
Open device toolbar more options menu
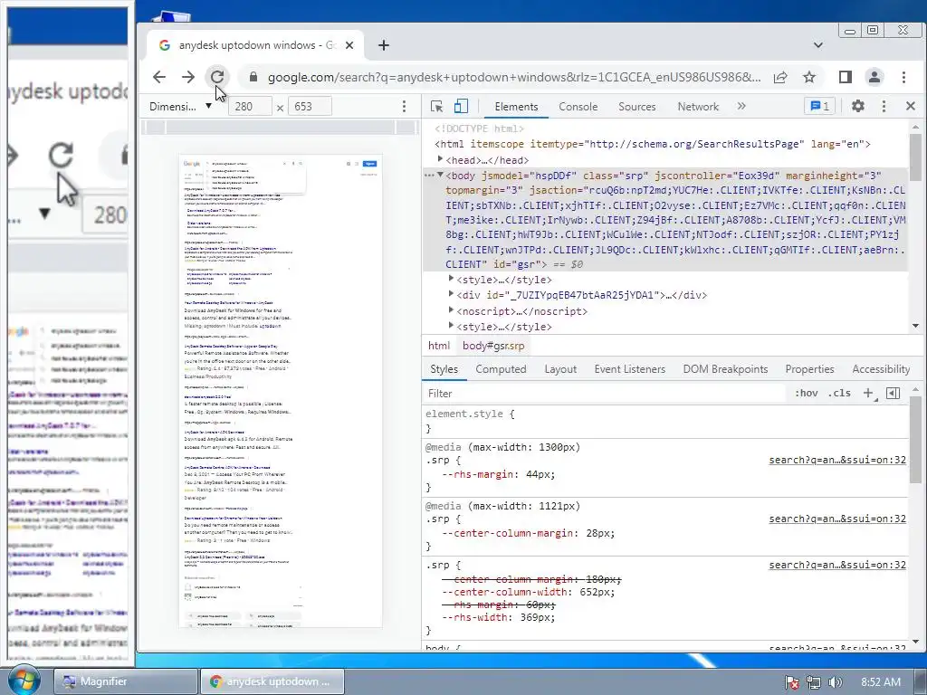pyautogui.click(x=404, y=107)
